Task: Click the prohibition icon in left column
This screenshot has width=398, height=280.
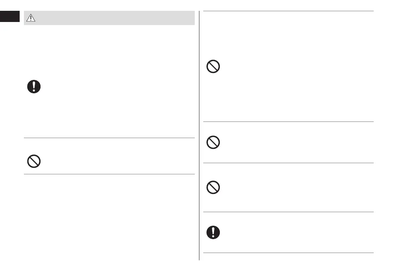Action: click(34, 161)
